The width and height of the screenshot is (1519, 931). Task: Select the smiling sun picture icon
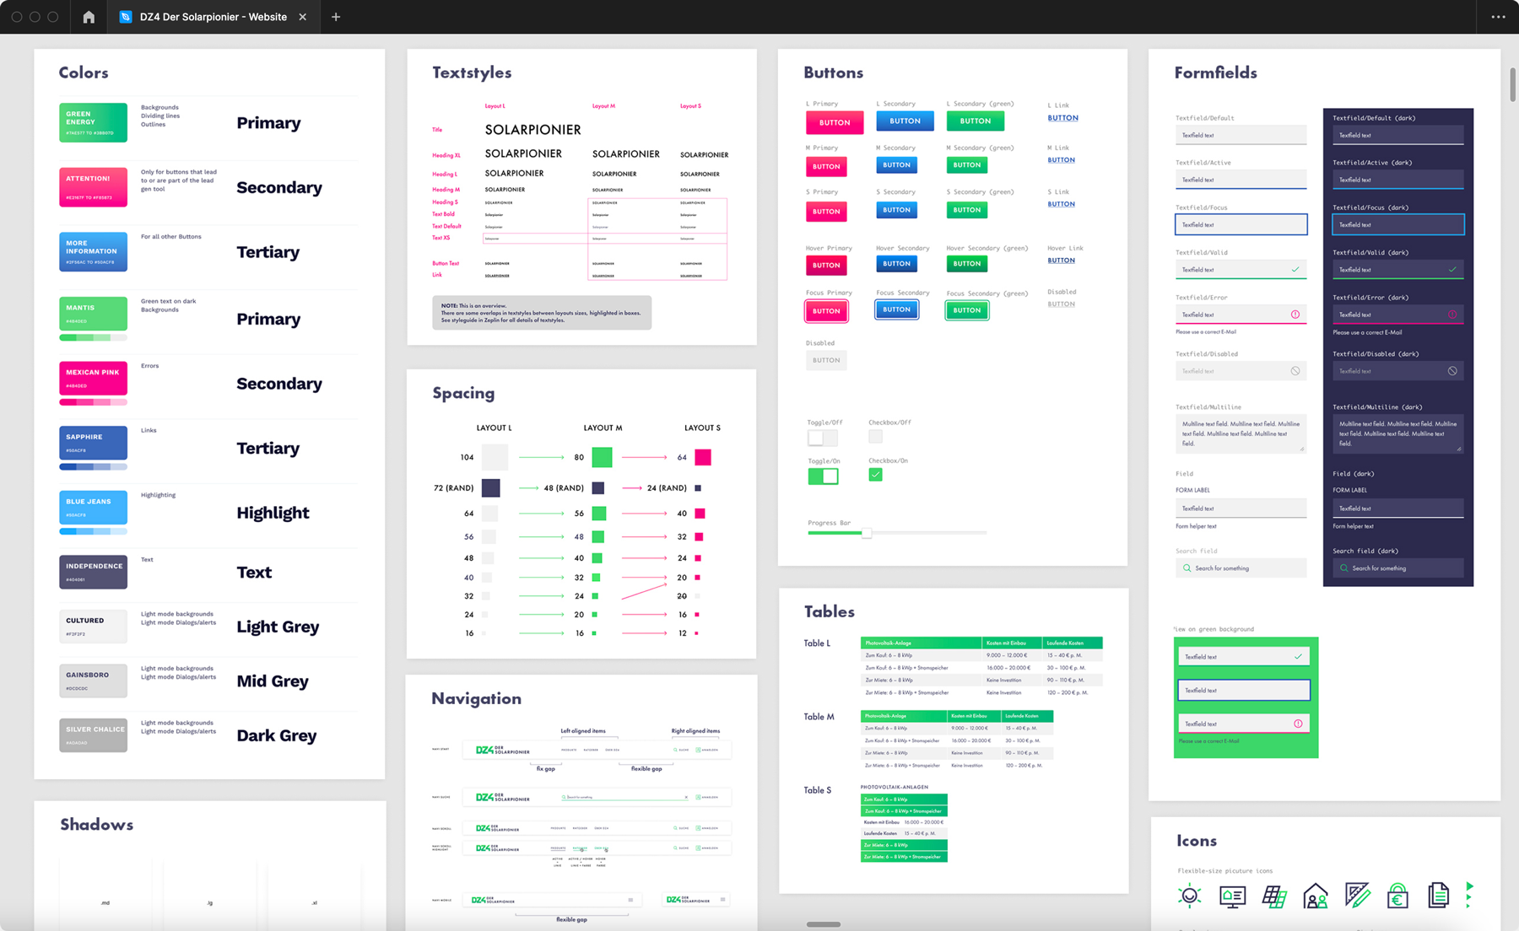point(1190,896)
